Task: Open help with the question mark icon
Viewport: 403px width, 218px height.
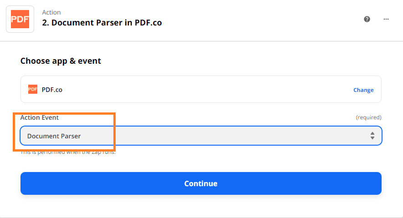Action: click(x=367, y=19)
